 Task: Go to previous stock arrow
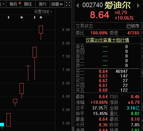coord(77,5)
